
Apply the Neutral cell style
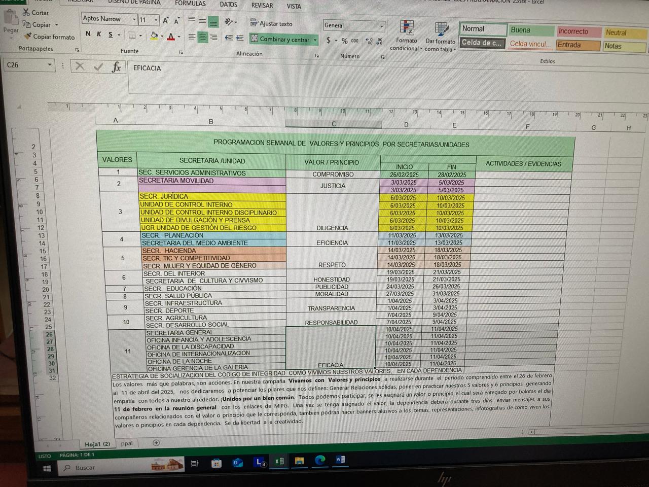[625, 33]
